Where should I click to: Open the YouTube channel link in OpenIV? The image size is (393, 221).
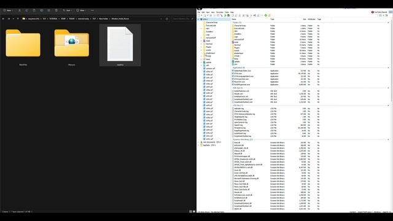pyautogui.click(x=379, y=12)
